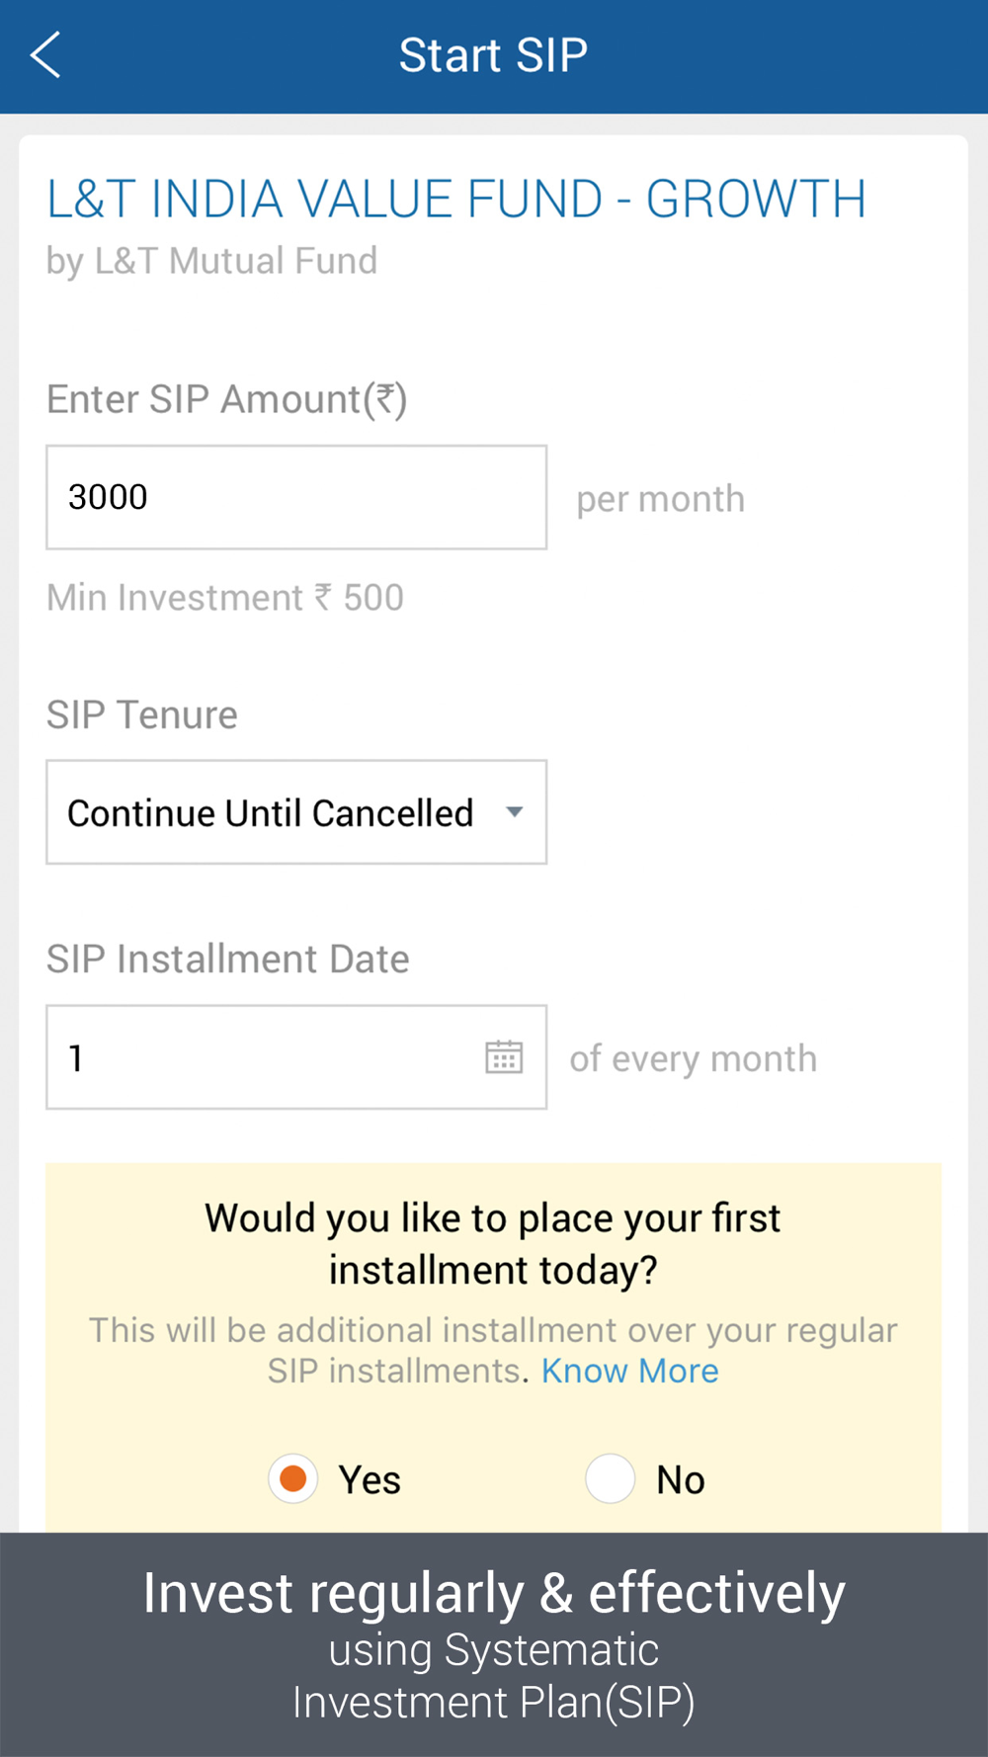Viewport: 988px width, 1757px height.
Task: Select Yes for first installment today
Action: [x=292, y=1478]
